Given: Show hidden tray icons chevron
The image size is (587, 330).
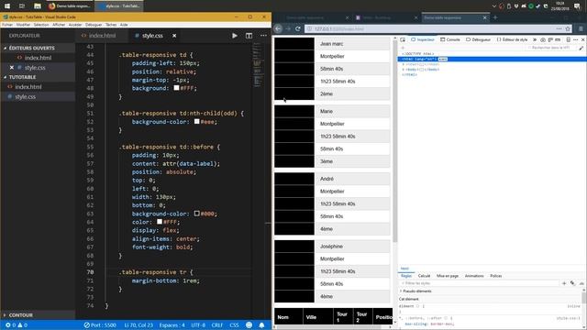Looking at the screenshot, I should (x=493, y=6).
